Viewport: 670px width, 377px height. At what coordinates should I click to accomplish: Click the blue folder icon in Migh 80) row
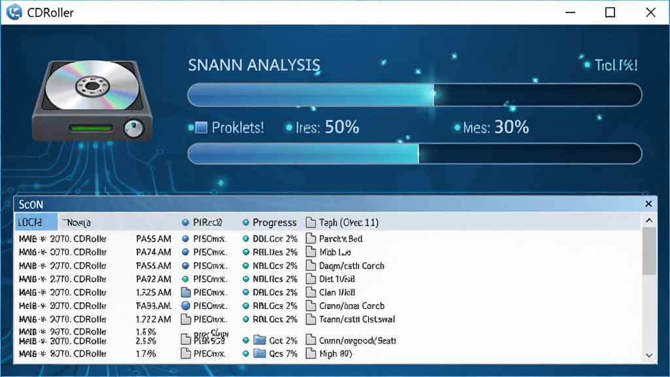tap(259, 353)
